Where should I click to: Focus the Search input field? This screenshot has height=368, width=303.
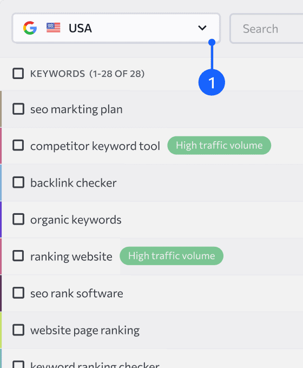(266, 29)
